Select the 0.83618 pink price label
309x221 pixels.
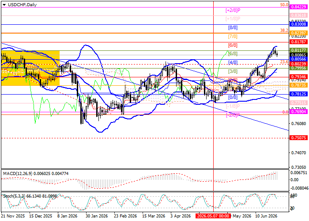click(298, 15)
